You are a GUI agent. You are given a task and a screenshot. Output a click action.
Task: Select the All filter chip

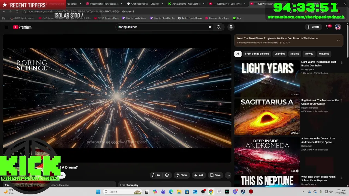point(238,54)
